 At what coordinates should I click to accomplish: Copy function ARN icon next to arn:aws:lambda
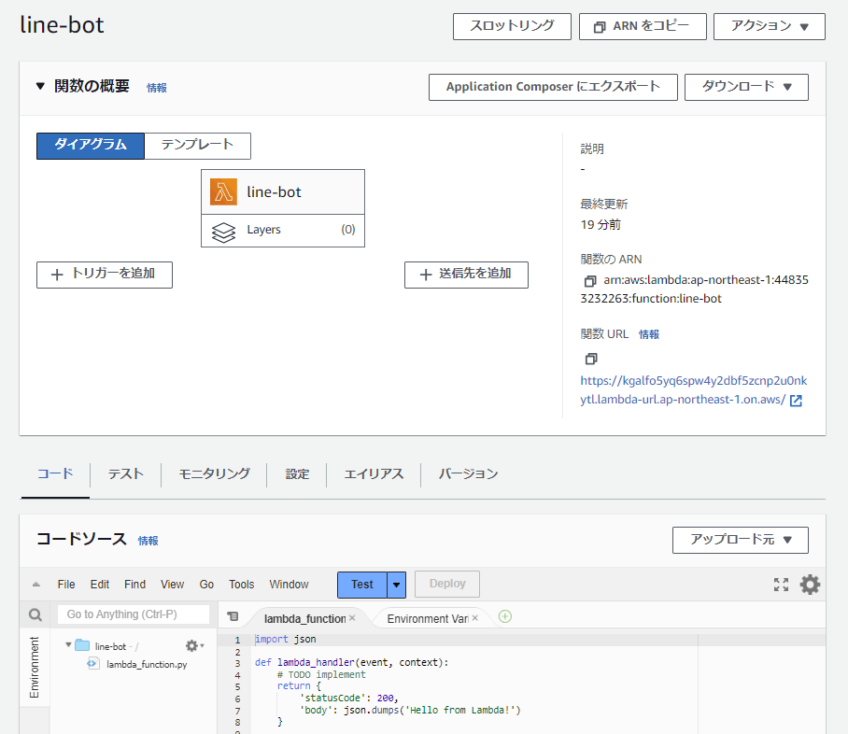pyautogui.click(x=589, y=281)
